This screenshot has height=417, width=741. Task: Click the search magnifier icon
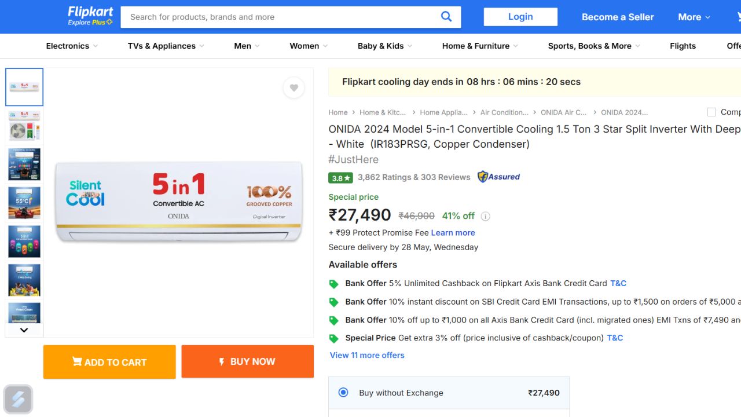click(446, 17)
